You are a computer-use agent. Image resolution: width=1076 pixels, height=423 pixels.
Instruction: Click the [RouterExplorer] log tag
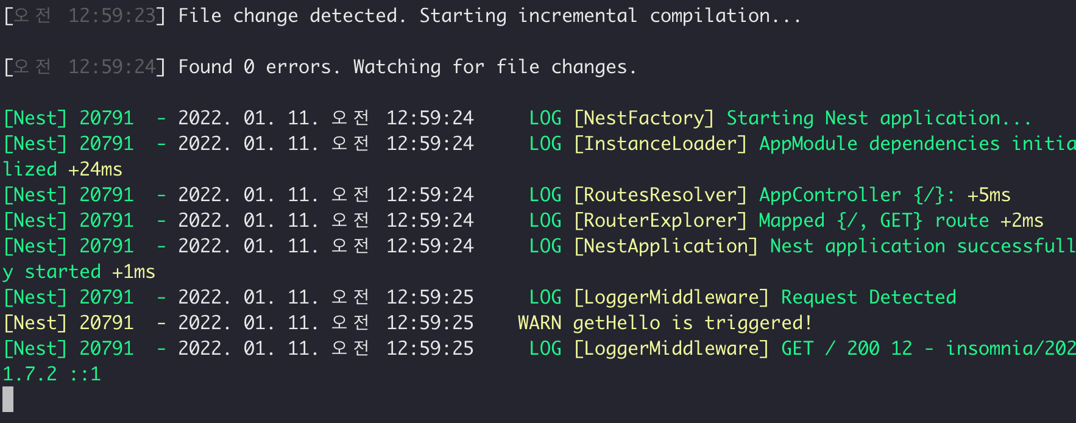click(660, 221)
